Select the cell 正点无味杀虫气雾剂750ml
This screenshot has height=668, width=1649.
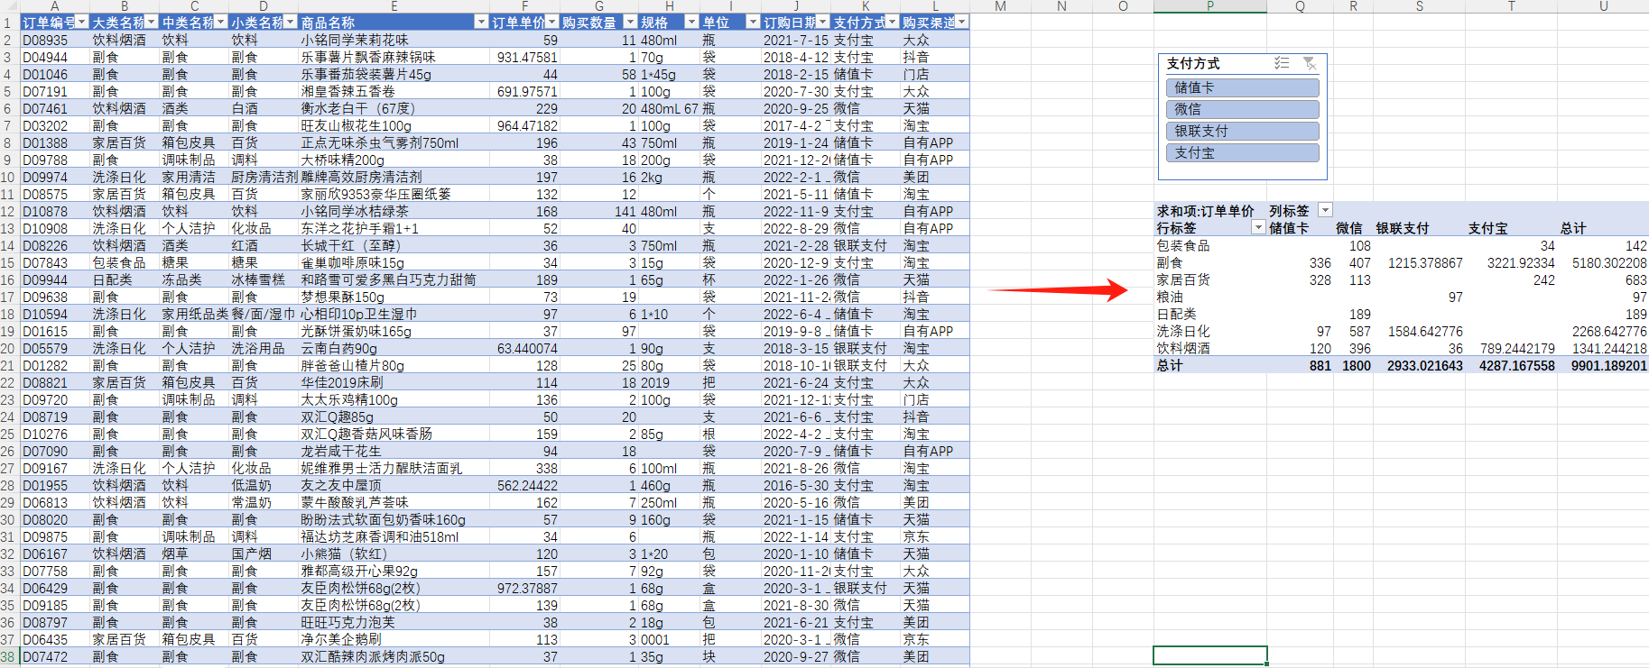pyautogui.click(x=394, y=142)
